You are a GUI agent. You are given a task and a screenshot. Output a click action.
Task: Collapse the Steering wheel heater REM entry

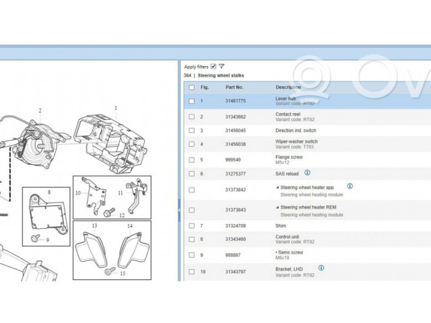277,208
